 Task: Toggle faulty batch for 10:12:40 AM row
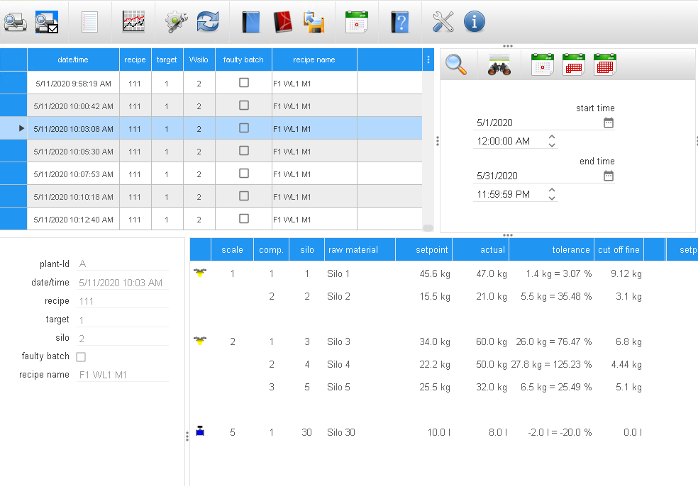243,219
